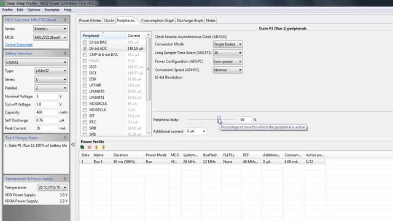Open the Conversion Mode dropdown

click(228, 44)
